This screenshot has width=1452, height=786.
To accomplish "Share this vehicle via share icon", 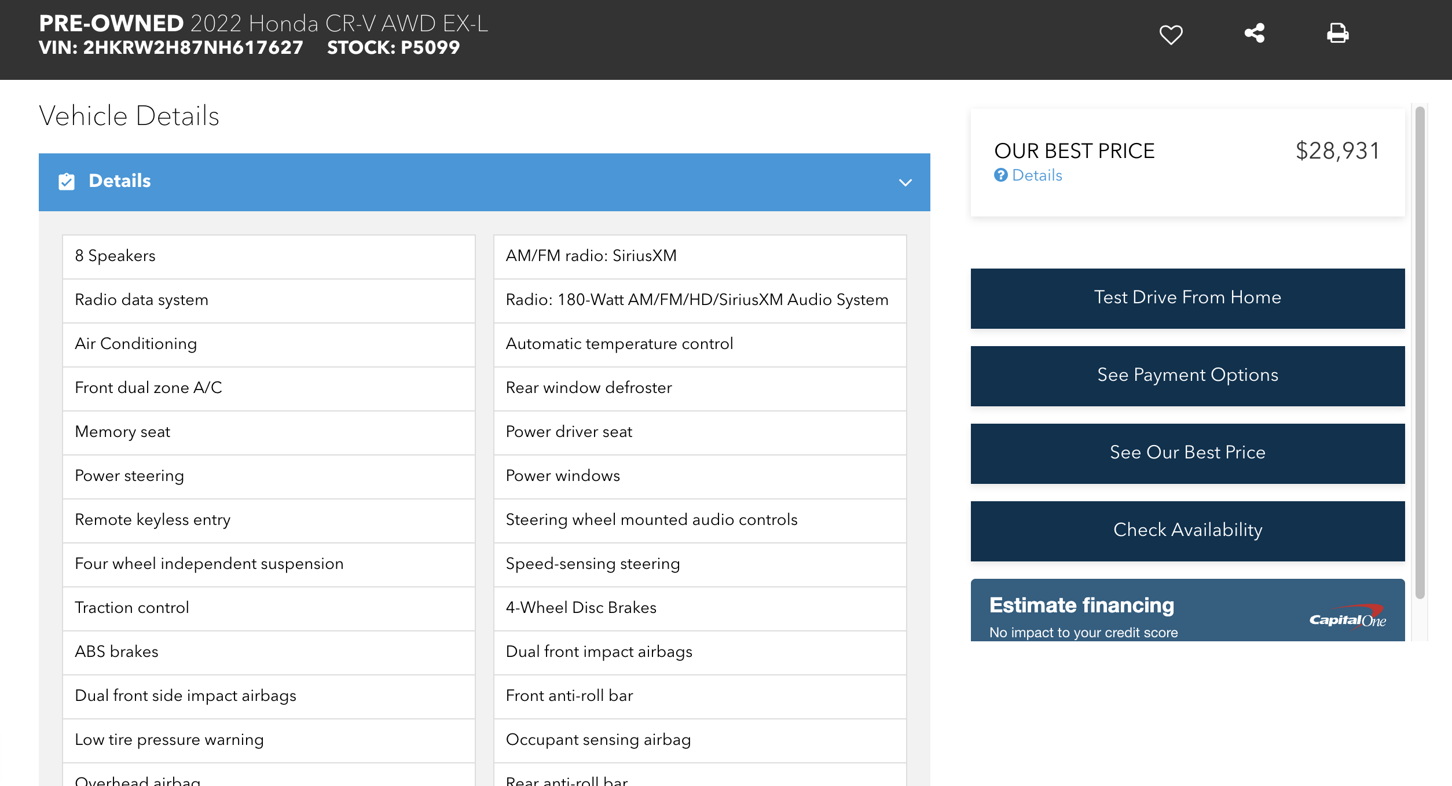I will pyautogui.click(x=1255, y=33).
